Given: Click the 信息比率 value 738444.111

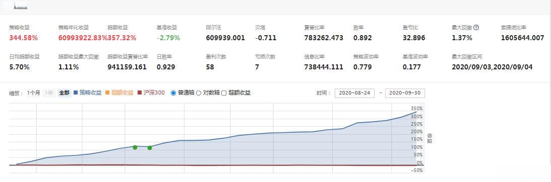Looking at the screenshot, I should 324,67.
